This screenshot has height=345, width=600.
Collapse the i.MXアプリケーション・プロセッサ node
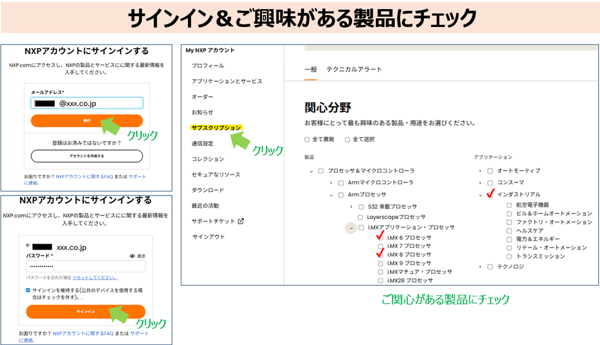click(351, 228)
